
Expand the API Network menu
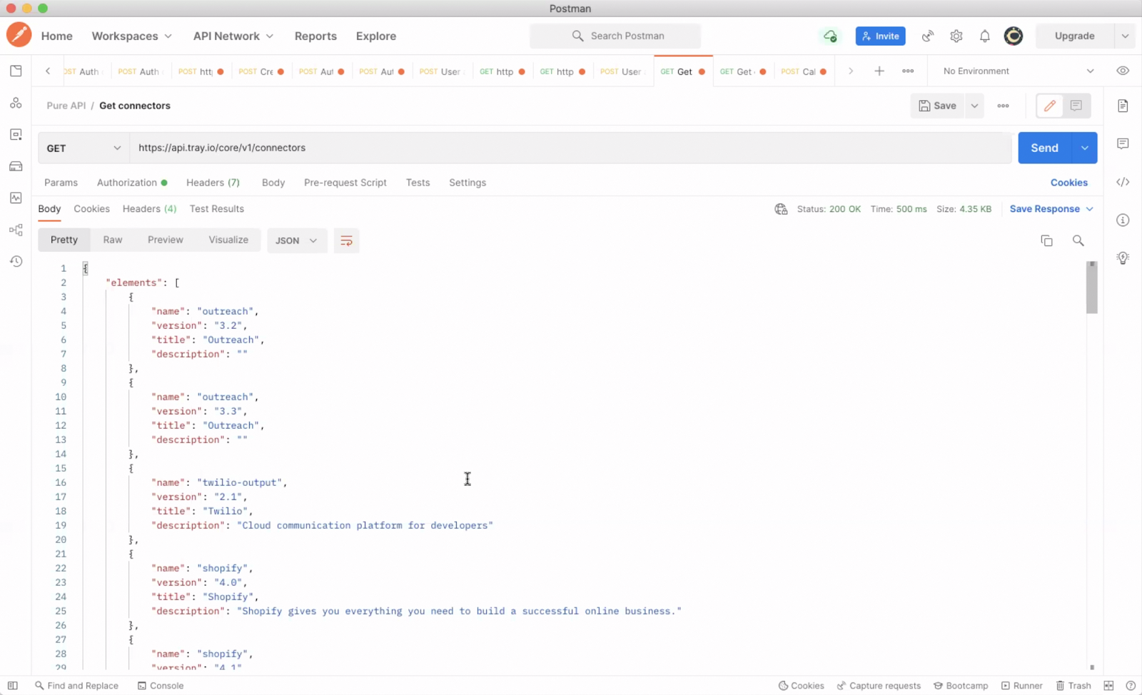233,36
